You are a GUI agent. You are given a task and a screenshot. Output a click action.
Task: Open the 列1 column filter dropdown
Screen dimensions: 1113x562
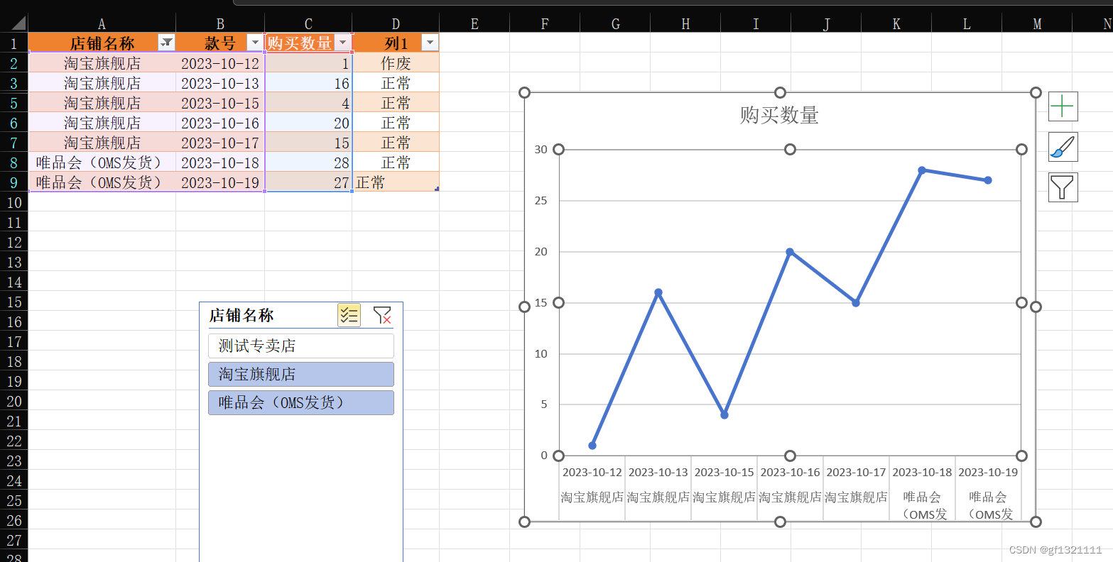[430, 43]
